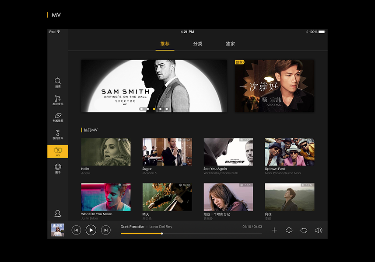Open the Sugar Maroon 5 video thumbnail
The width and height of the screenshot is (375, 262).
tap(167, 152)
